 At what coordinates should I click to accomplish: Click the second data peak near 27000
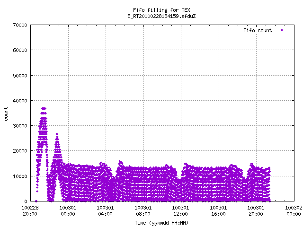pos(57,134)
